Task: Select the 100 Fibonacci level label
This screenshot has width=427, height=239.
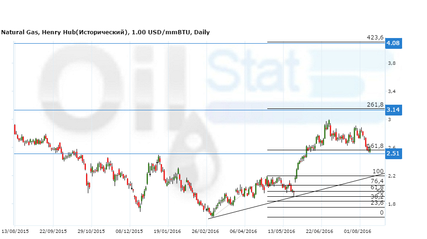Action: click(378, 171)
